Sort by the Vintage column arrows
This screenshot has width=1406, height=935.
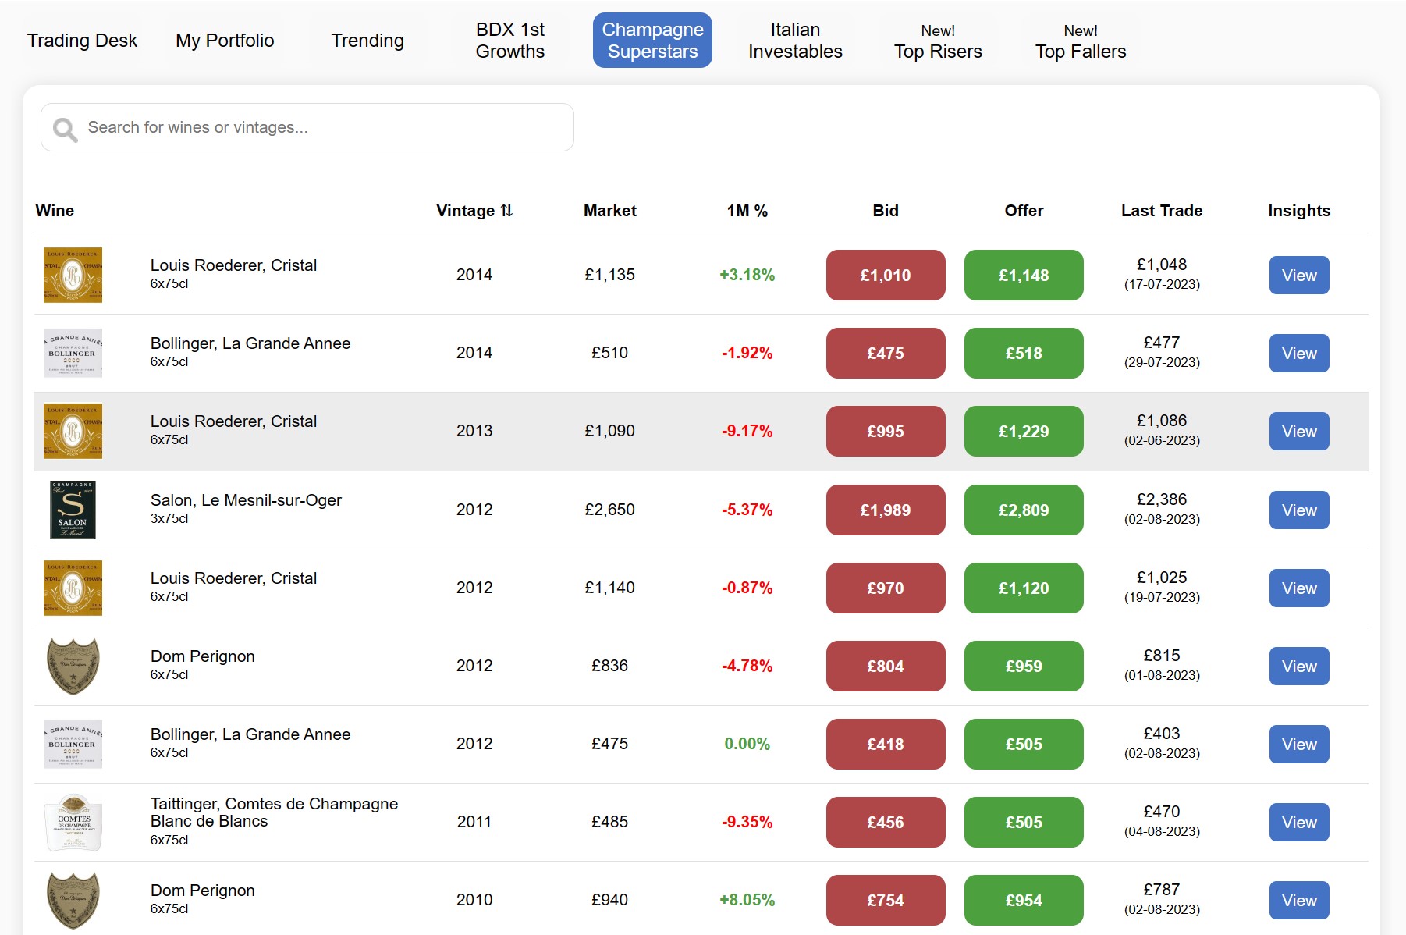pos(506,211)
